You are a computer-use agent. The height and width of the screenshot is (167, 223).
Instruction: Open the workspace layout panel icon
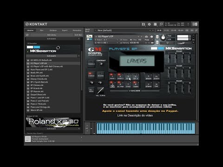pos(155,24)
